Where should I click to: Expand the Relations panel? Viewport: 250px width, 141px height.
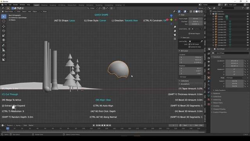coord(216,93)
